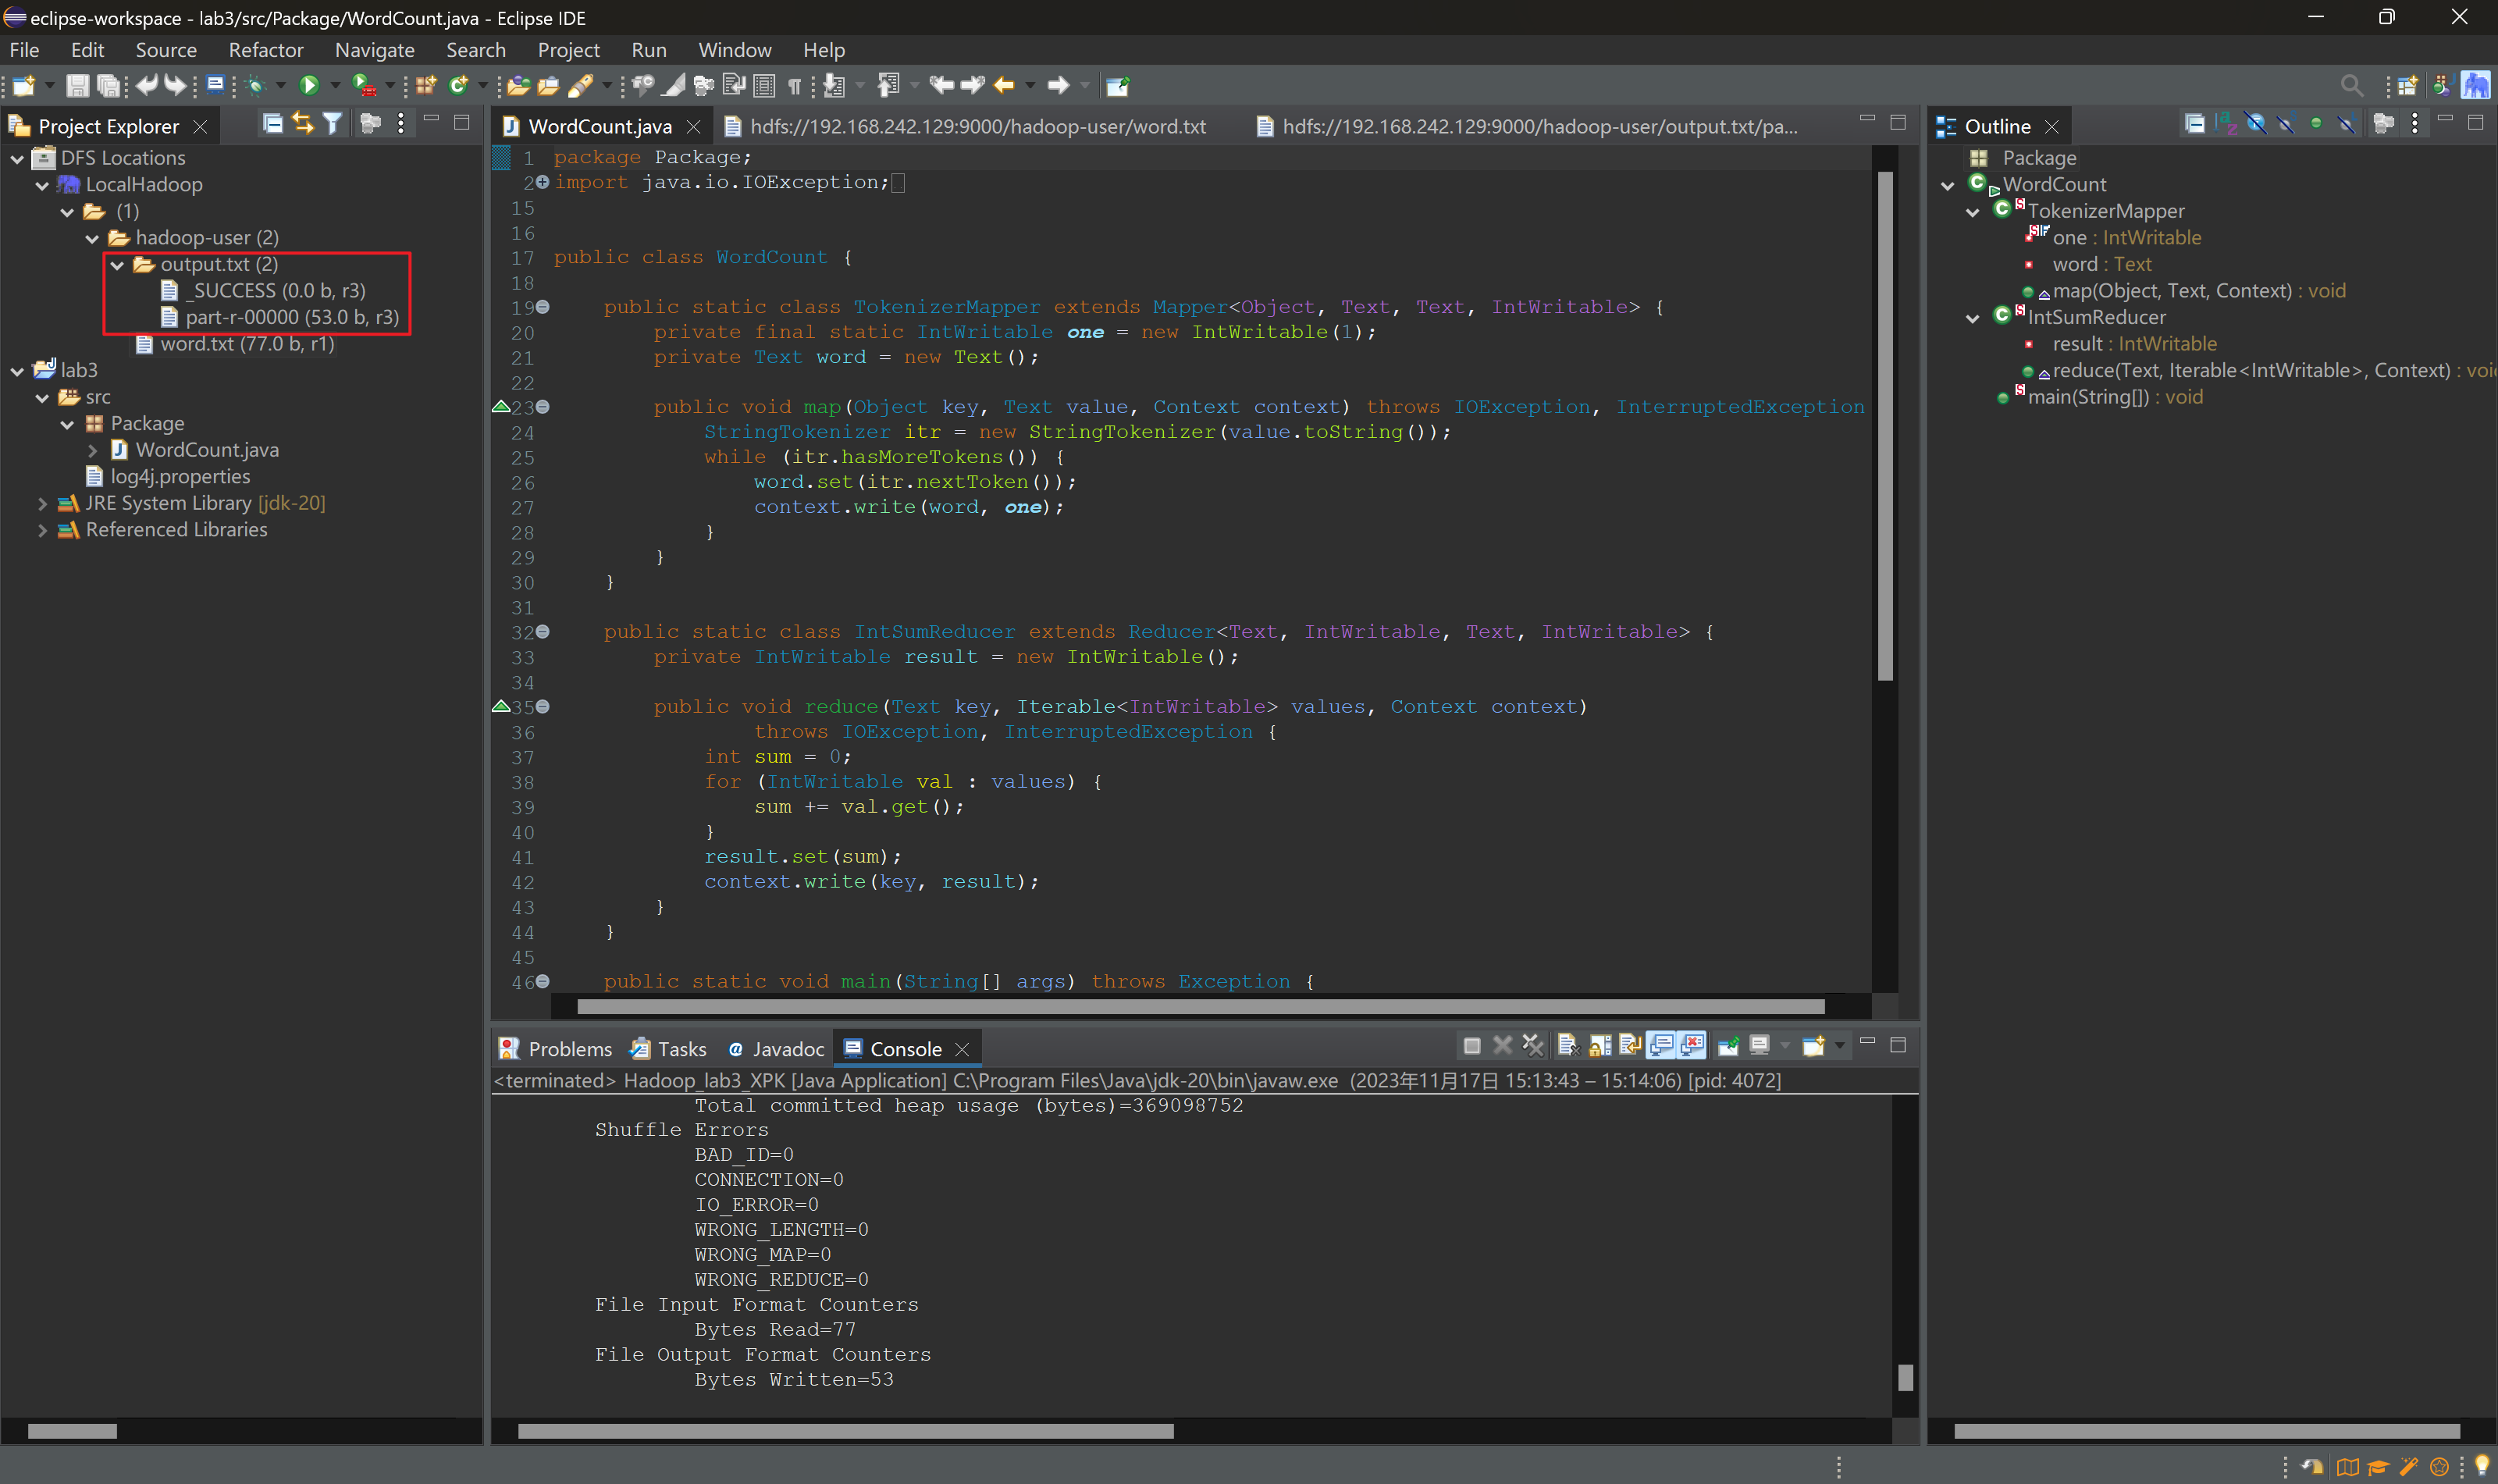
Task: Open the Refactor menu
Action: pos(265,50)
